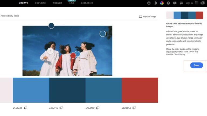
Task: Open the chat speech bubble icon
Action: (x=181, y=3)
